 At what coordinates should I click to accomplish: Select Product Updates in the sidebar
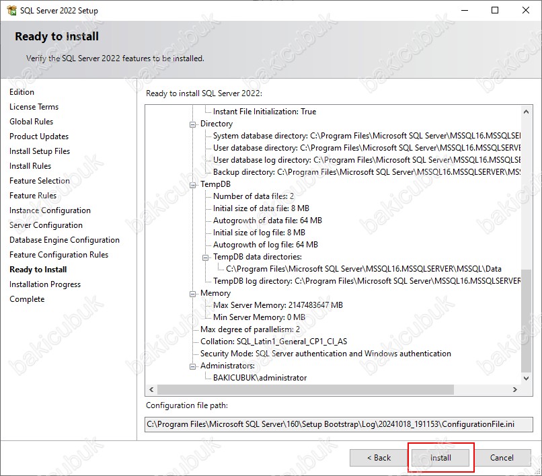39,136
